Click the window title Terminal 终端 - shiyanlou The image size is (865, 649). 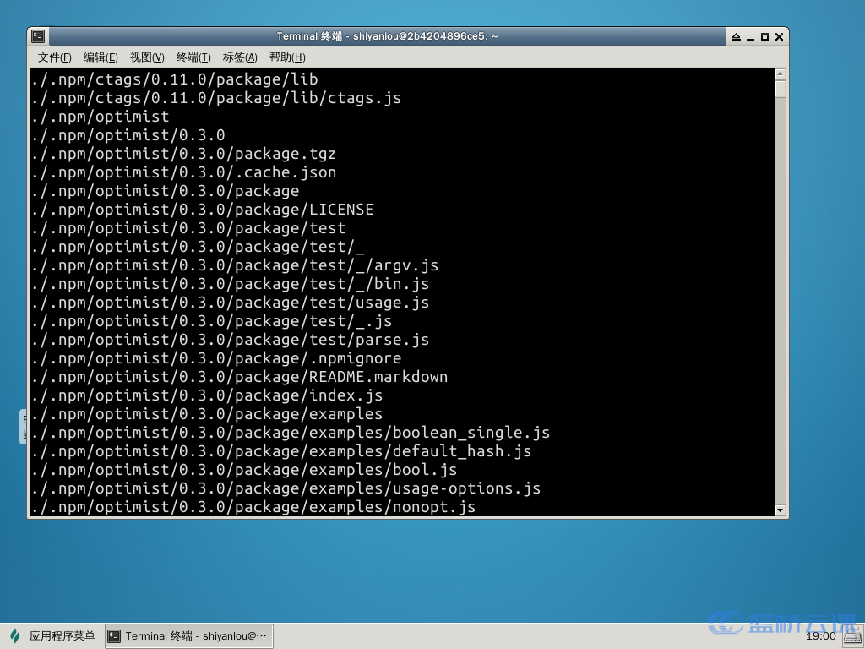click(x=387, y=36)
